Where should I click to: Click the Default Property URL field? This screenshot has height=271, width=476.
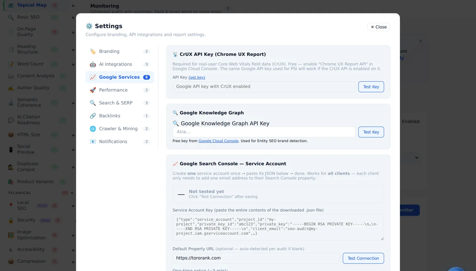pyautogui.click(x=256, y=258)
